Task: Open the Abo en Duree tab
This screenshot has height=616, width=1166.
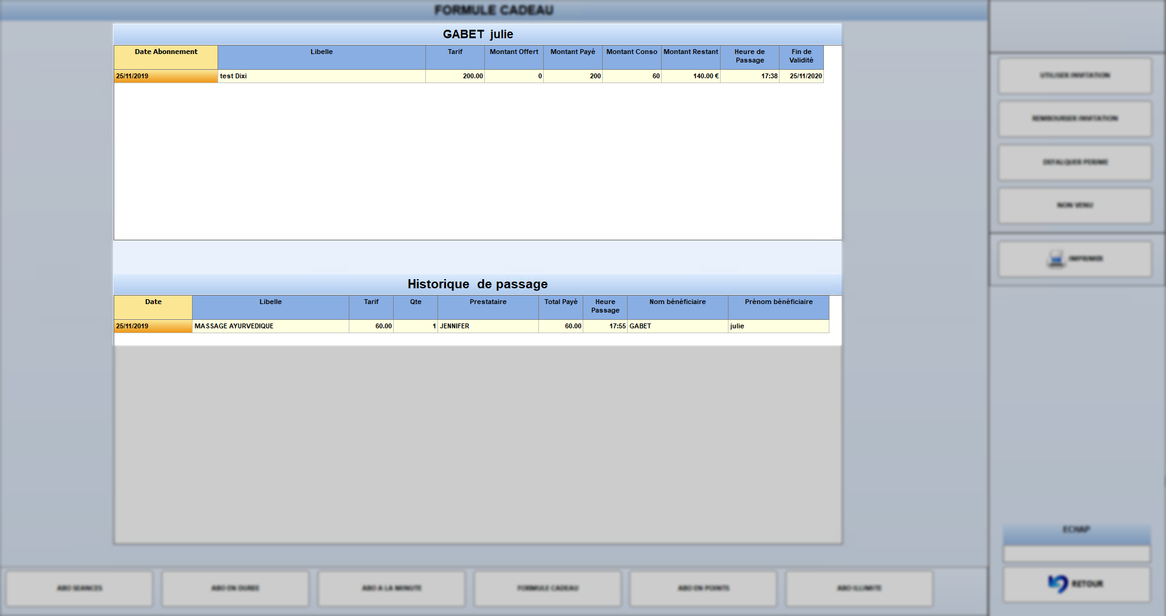Action: (235, 588)
